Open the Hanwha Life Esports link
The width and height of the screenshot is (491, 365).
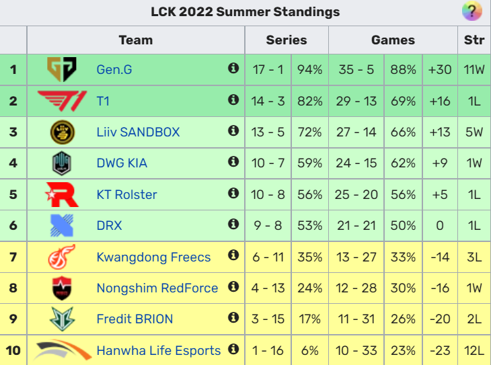coord(158,351)
